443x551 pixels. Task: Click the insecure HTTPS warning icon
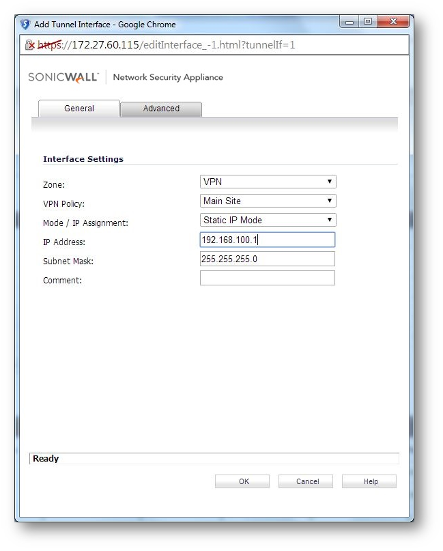coord(30,44)
